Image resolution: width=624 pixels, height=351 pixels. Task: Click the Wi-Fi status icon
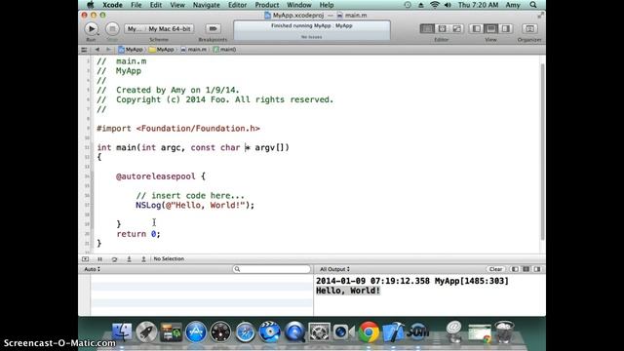tap(435, 5)
